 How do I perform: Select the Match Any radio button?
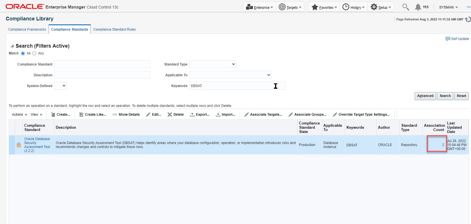pos(34,54)
